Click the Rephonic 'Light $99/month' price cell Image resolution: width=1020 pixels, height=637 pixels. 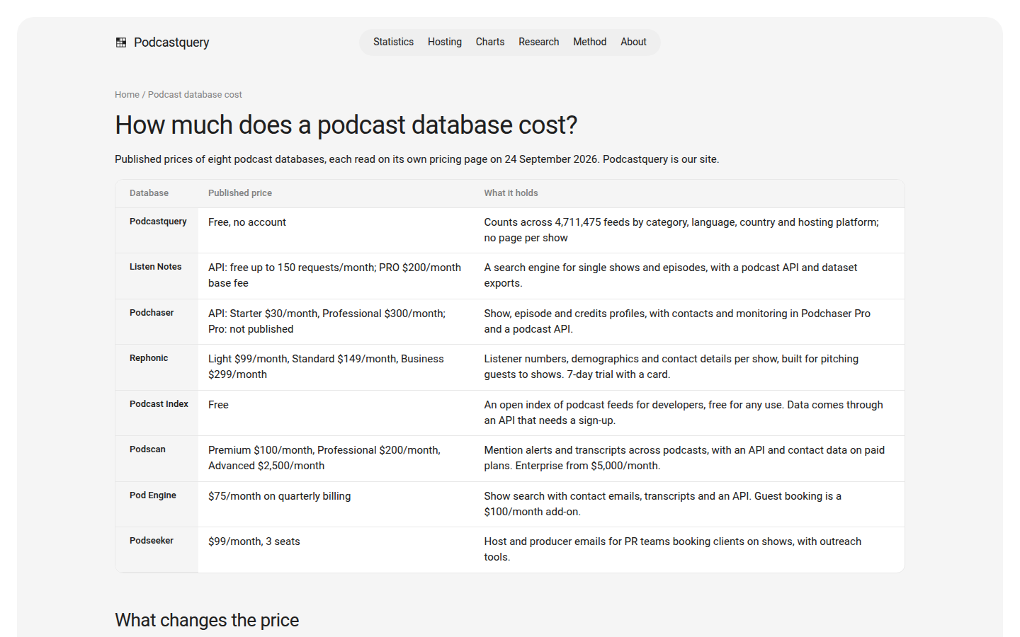coord(336,367)
